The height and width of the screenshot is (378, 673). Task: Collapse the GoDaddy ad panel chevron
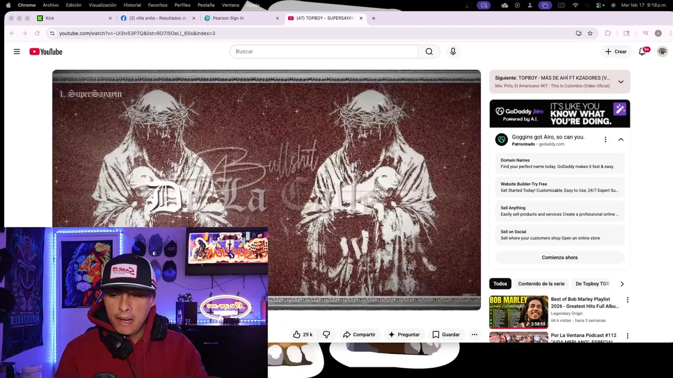tap(620, 140)
